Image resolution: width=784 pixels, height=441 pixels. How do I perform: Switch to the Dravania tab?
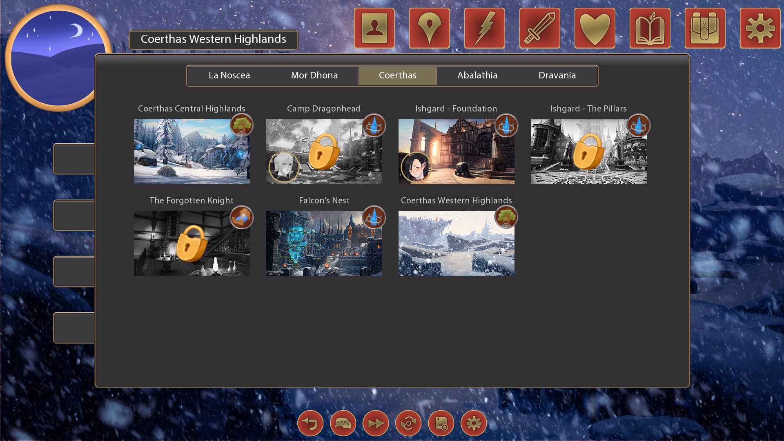[557, 76]
